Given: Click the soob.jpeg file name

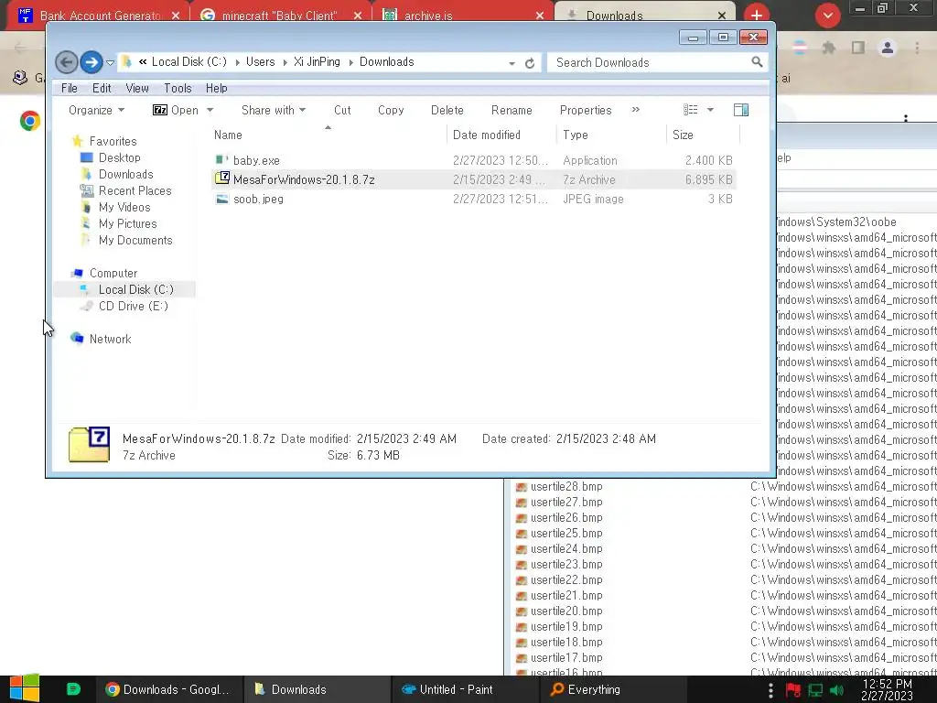Looking at the screenshot, I should coord(258,199).
